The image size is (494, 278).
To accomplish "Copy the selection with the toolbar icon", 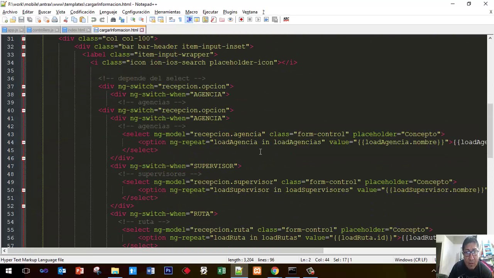I will 74,20.
